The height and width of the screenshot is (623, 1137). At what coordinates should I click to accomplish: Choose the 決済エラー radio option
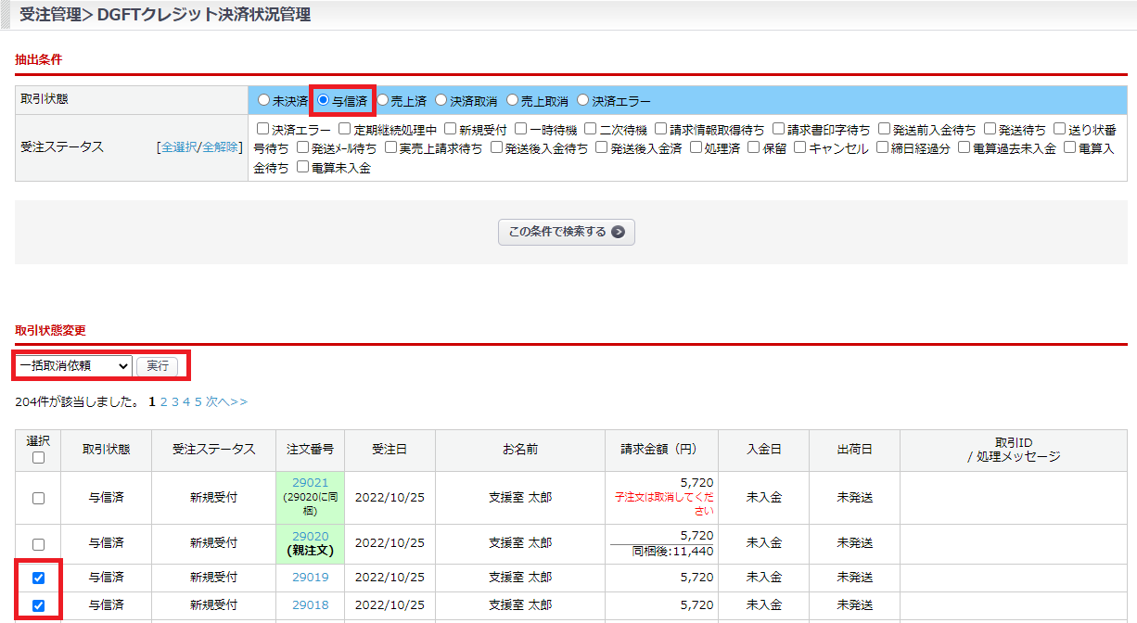point(583,100)
